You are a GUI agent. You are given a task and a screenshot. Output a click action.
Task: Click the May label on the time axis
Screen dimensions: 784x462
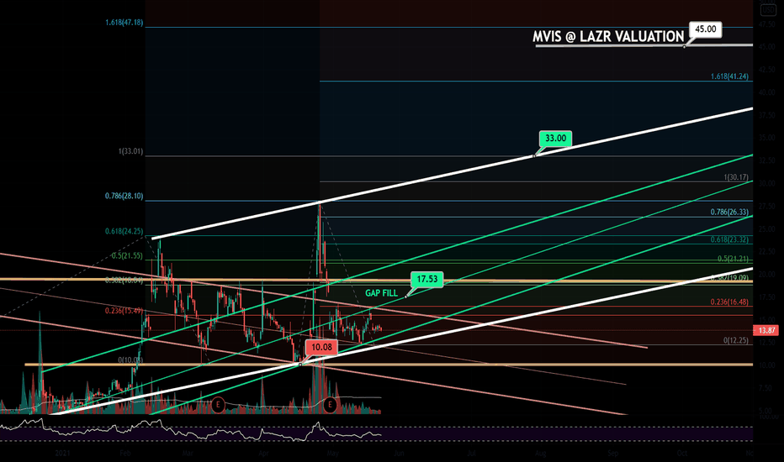[x=332, y=454]
